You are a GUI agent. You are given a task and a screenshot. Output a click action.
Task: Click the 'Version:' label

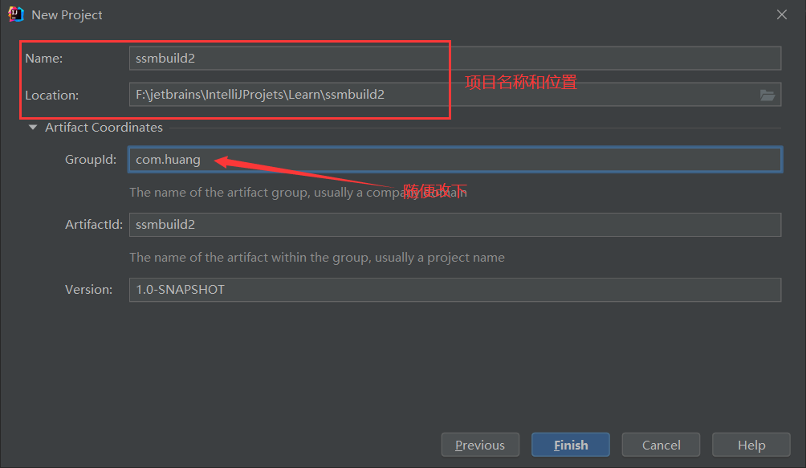[x=88, y=290]
